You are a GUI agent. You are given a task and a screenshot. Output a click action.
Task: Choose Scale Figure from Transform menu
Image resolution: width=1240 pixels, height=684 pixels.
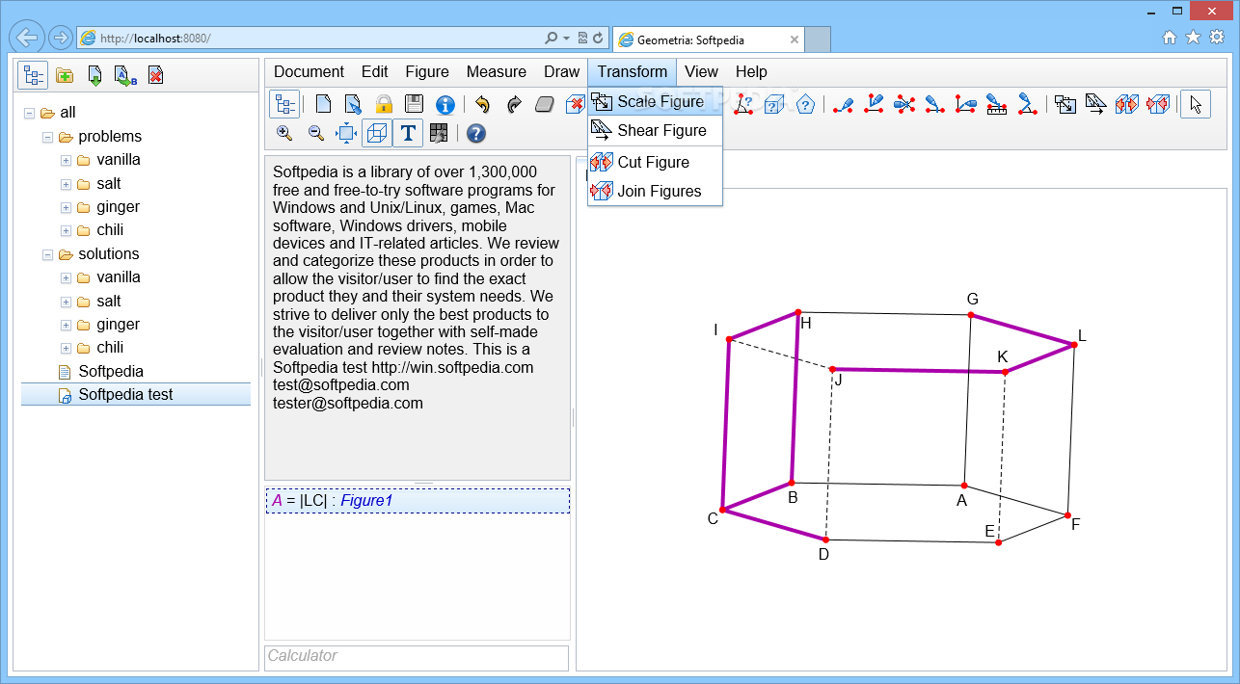point(655,101)
